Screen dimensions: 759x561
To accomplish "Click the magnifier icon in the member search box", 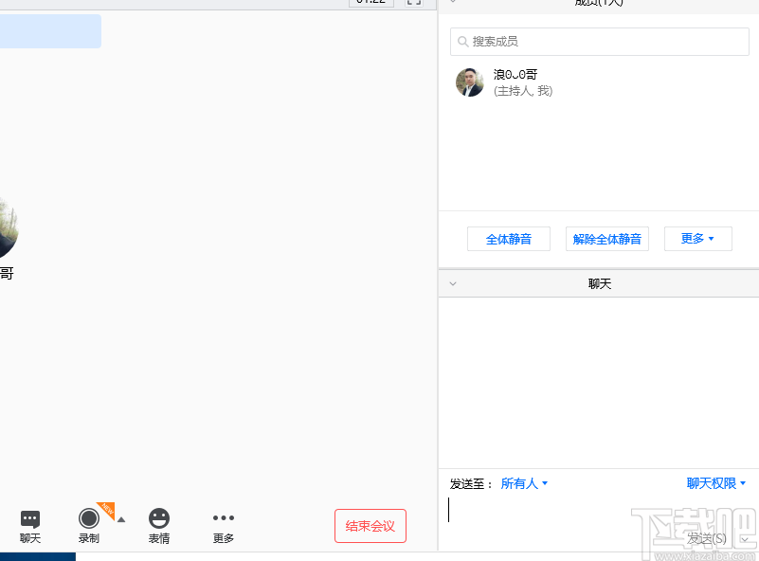I will (x=464, y=42).
